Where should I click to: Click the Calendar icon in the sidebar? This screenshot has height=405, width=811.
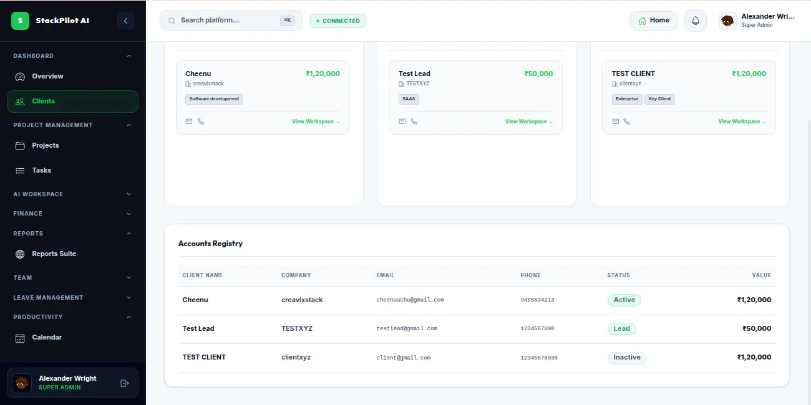point(20,338)
